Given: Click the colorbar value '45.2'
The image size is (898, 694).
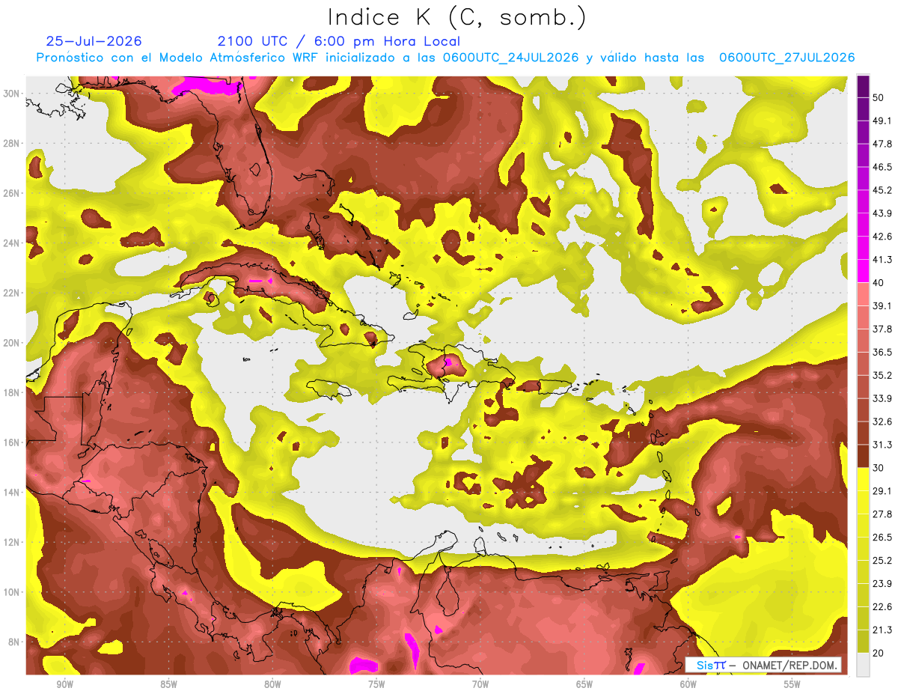Looking at the screenshot, I should pyautogui.click(x=882, y=190).
